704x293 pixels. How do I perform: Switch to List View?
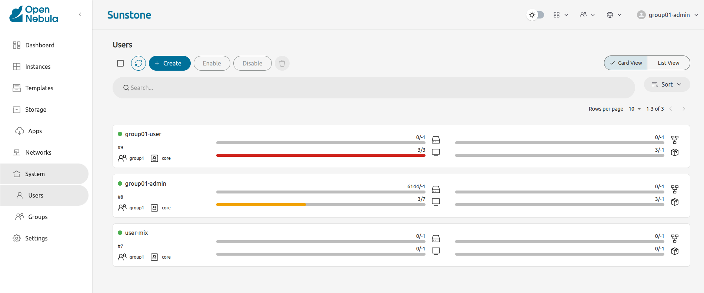point(668,63)
